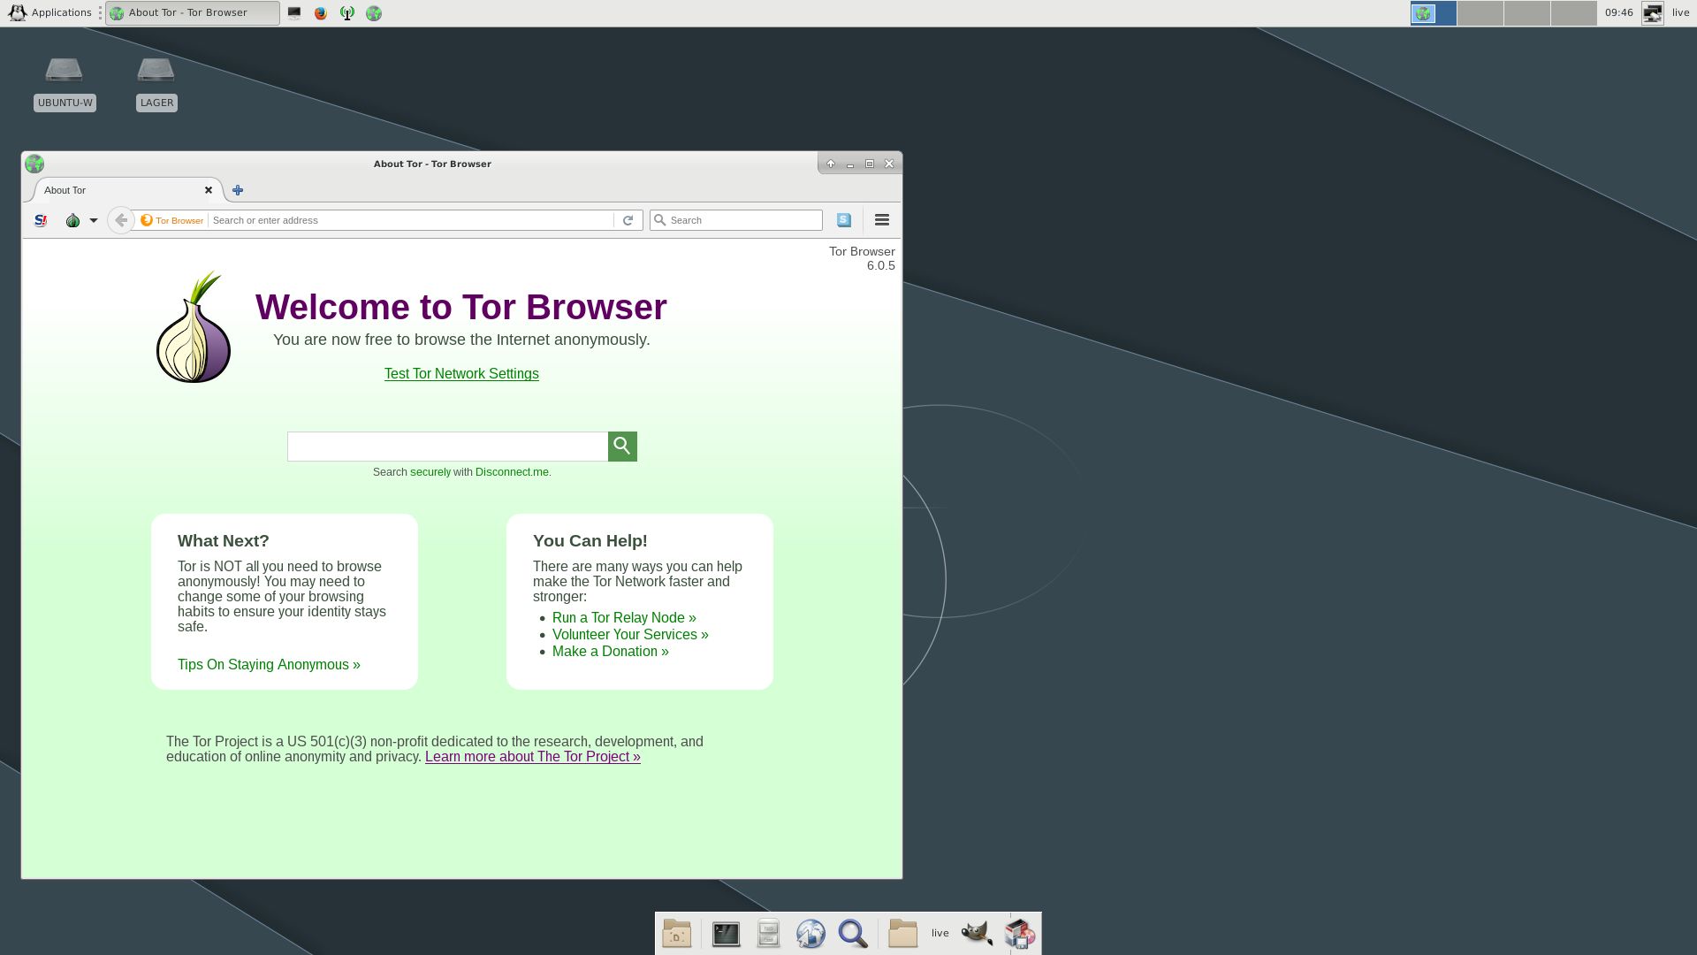1697x955 pixels.
Task: Open Volunteer Your Services link
Action: pos(630,635)
